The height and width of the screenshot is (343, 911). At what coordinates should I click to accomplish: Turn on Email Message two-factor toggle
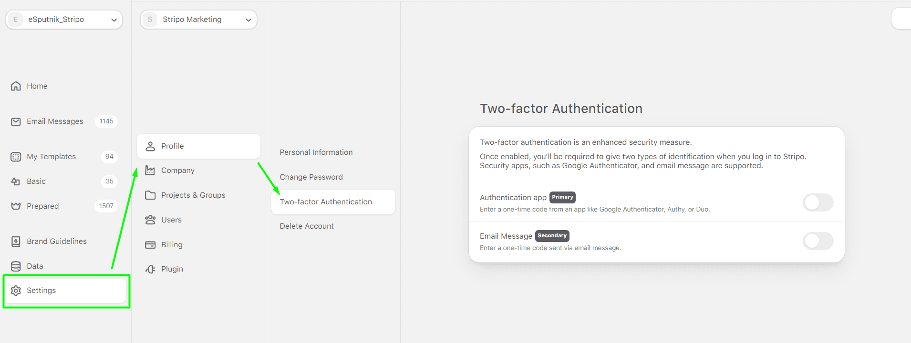coord(818,241)
